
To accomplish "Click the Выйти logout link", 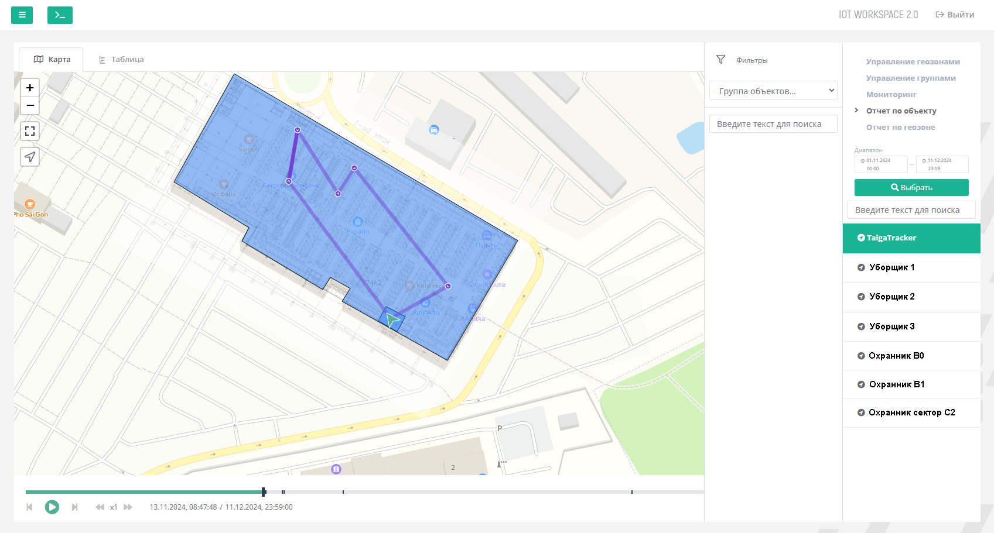I will (x=955, y=15).
